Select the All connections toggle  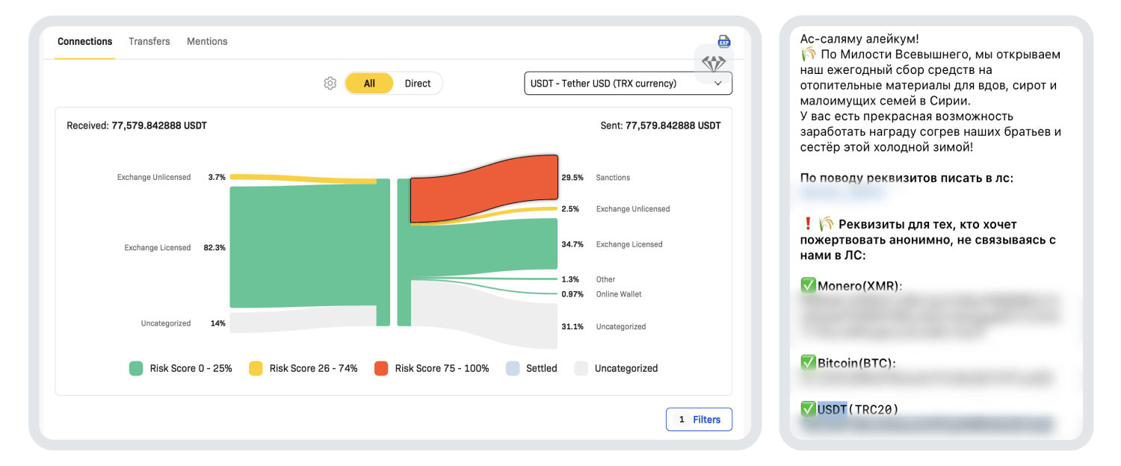click(369, 84)
